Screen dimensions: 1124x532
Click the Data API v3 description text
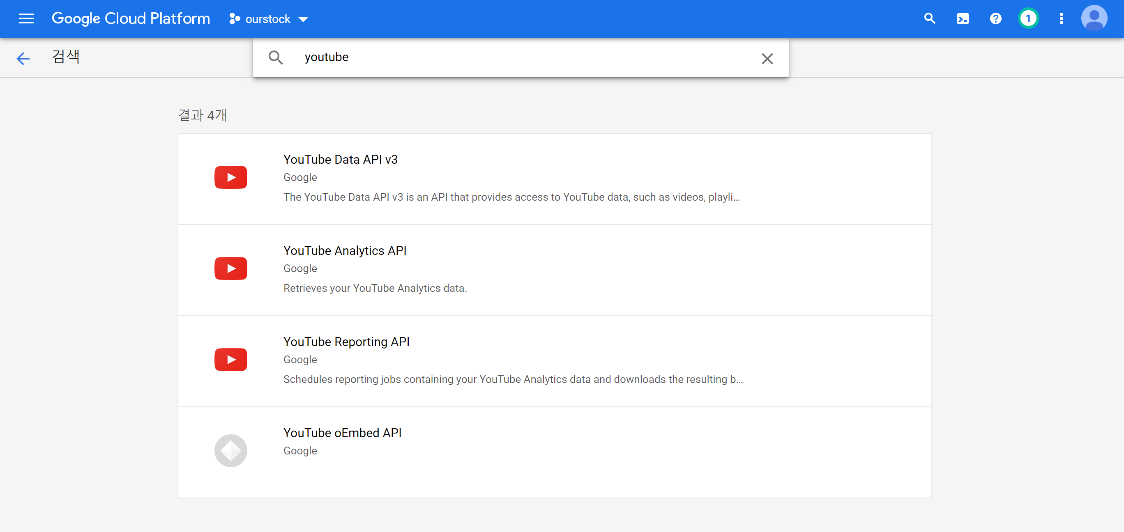point(511,197)
